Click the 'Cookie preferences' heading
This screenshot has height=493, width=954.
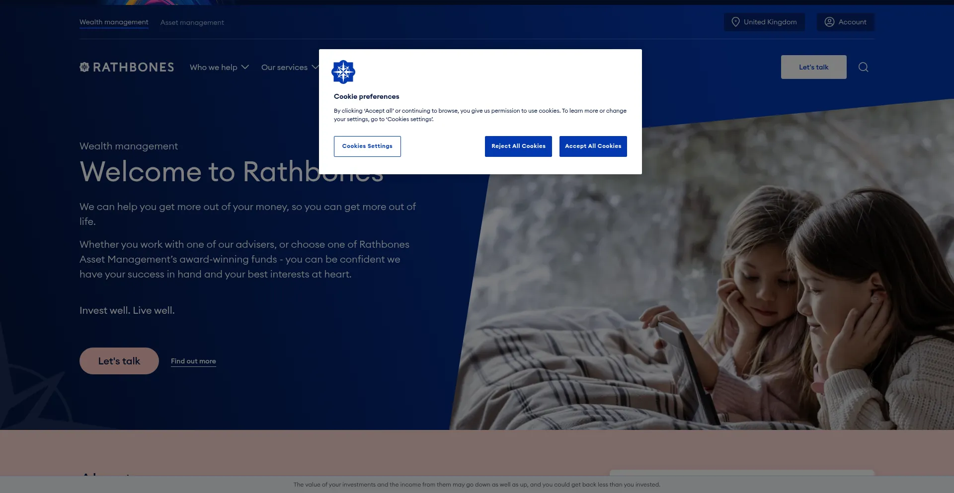point(366,96)
